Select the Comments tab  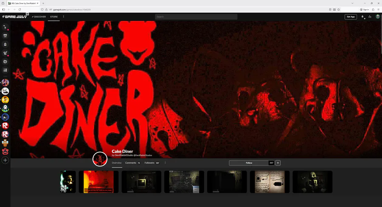point(132,163)
